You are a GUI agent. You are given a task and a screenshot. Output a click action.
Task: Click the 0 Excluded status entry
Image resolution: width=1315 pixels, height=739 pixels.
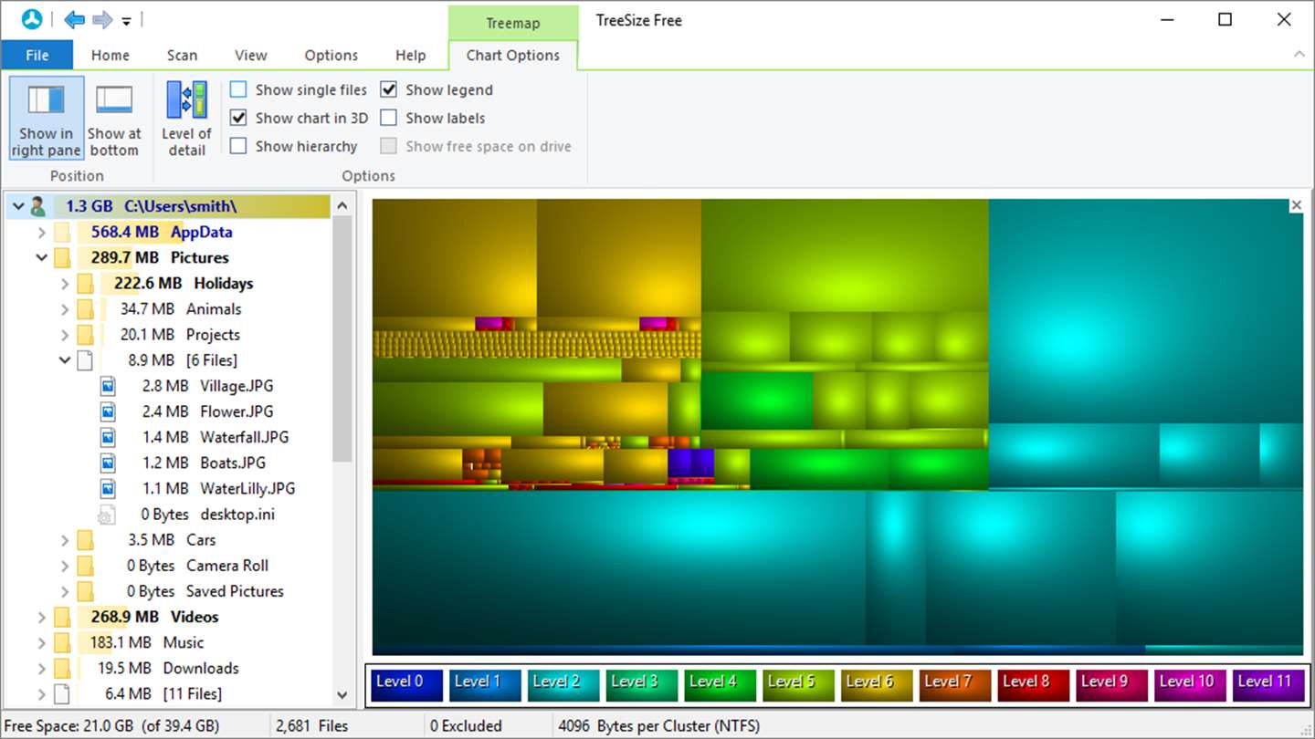point(466,726)
